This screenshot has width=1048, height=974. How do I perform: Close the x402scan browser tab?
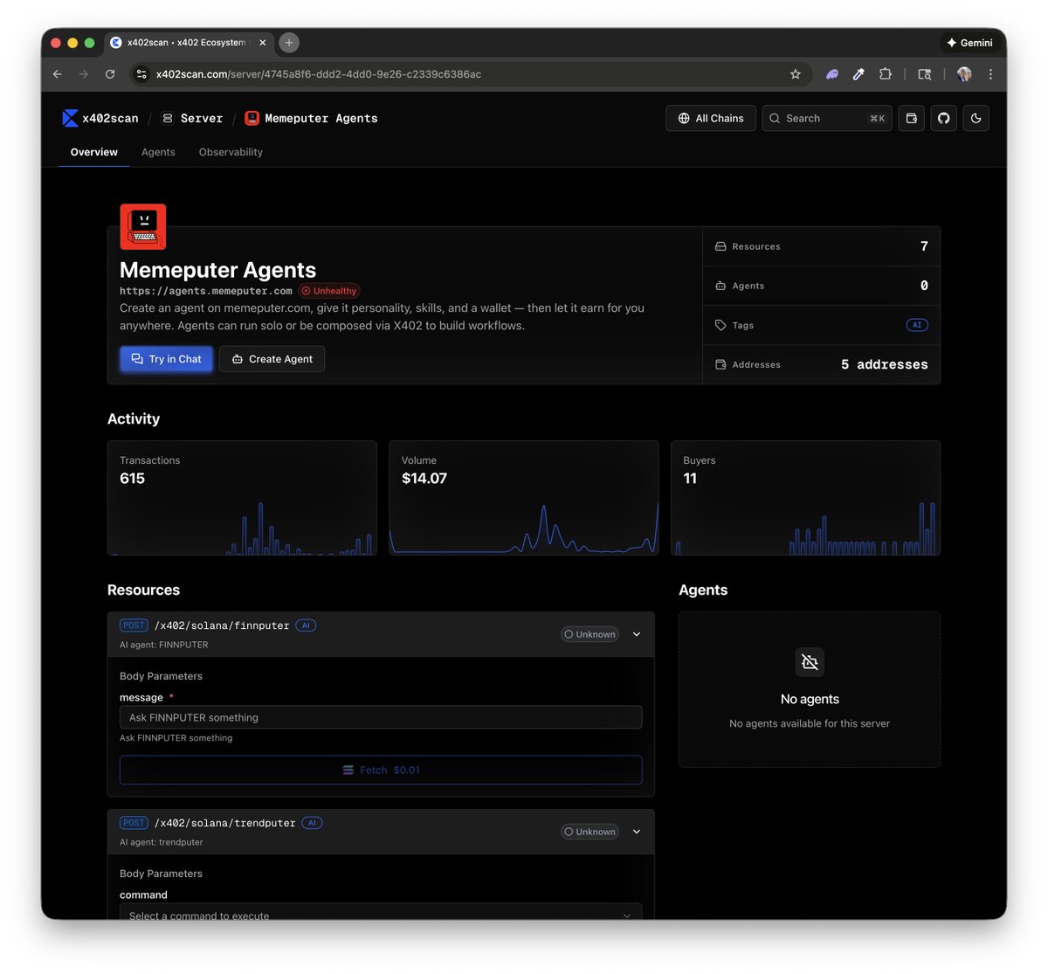click(x=263, y=42)
